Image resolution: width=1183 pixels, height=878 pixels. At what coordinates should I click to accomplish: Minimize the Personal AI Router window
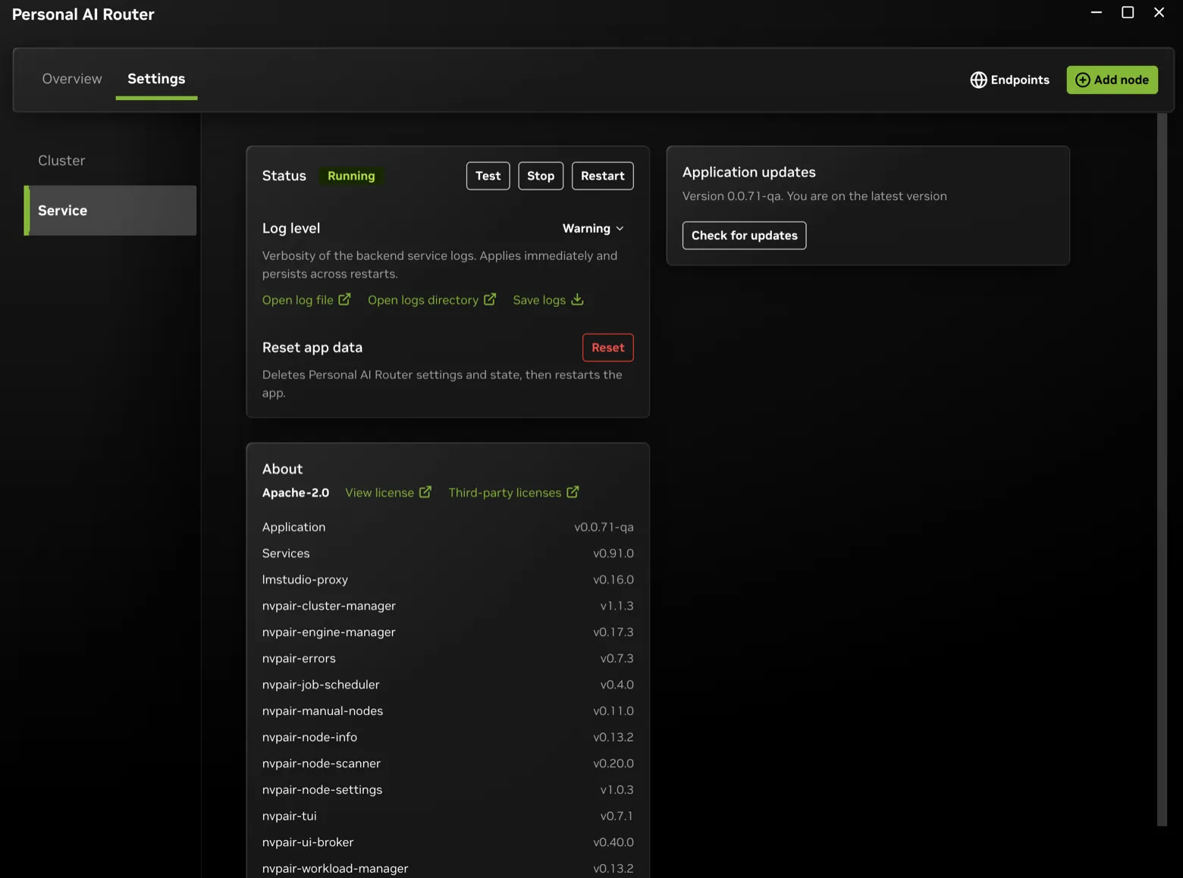[1096, 12]
